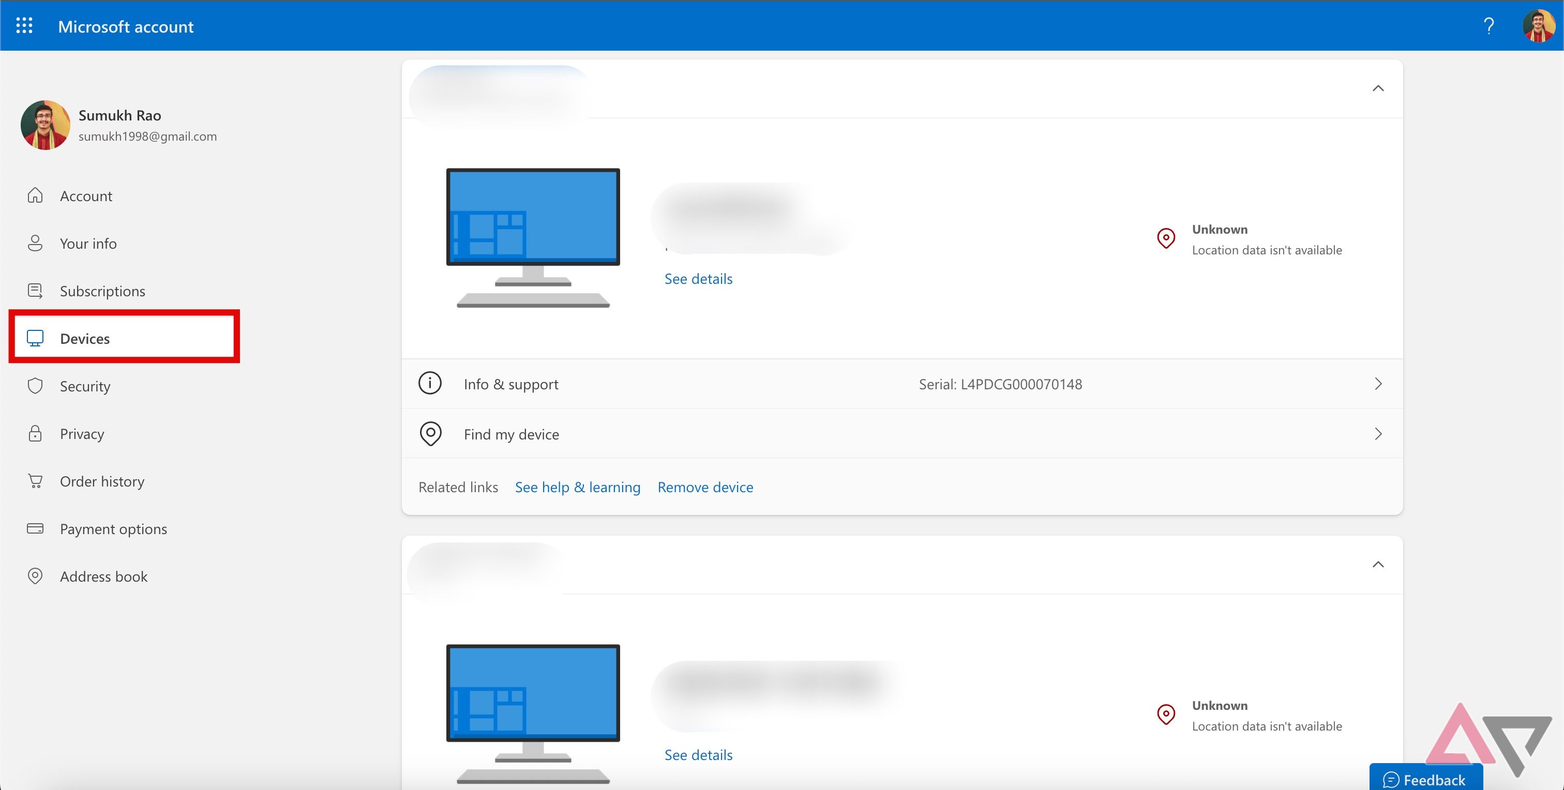Click the Info & support info icon
The width and height of the screenshot is (1564, 790).
430,384
